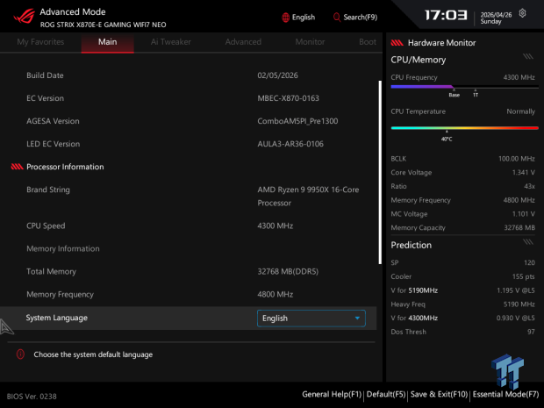The height and width of the screenshot is (408, 544).
Task: Click the info icon beside help text
Action: pos(20,354)
